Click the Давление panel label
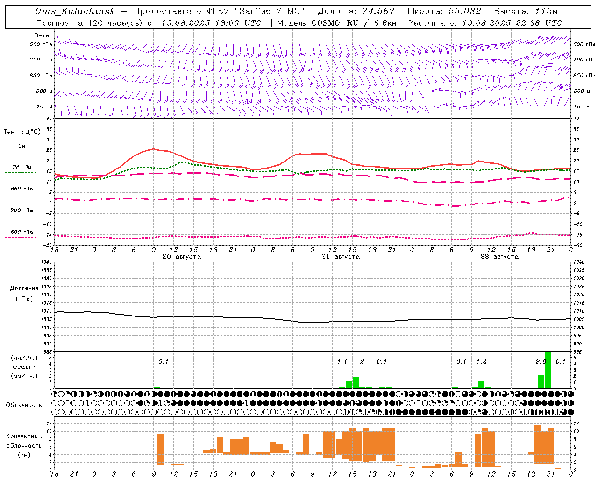598x478 pixels. [24, 288]
